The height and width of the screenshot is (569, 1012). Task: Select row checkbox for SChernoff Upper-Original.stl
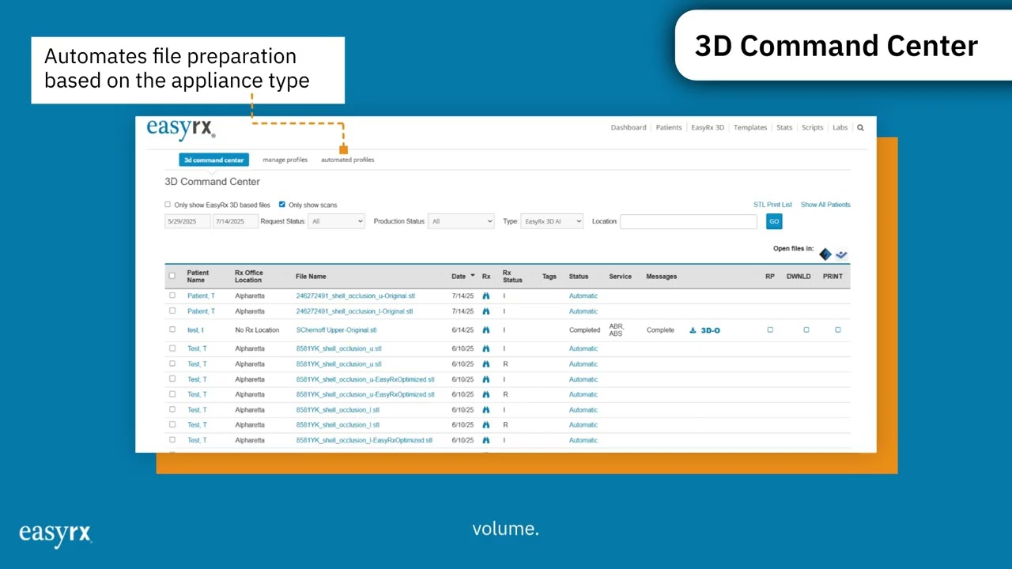[x=172, y=330]
